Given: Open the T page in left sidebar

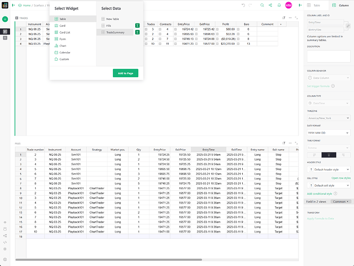Looking at the screenshot, I should [5, 38].
